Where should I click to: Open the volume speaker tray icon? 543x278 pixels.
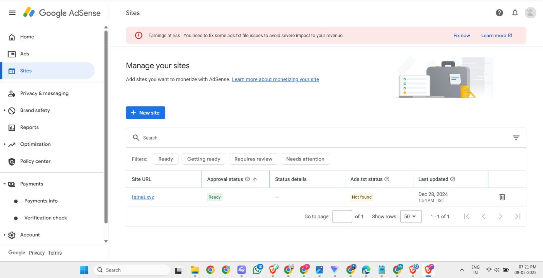click(497, 270)
